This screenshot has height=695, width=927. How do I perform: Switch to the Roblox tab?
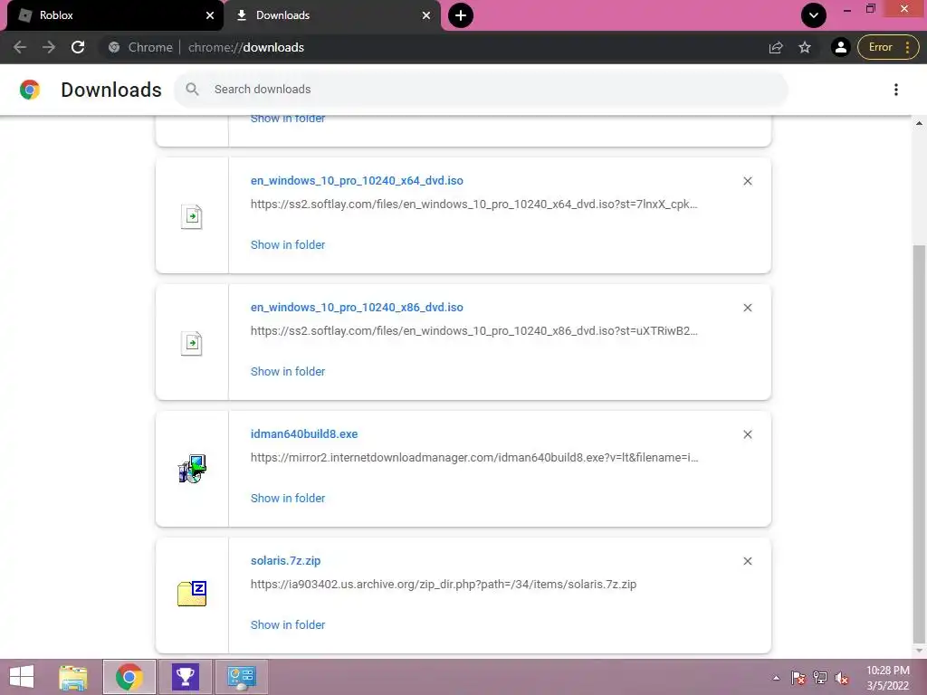point(112,15)
